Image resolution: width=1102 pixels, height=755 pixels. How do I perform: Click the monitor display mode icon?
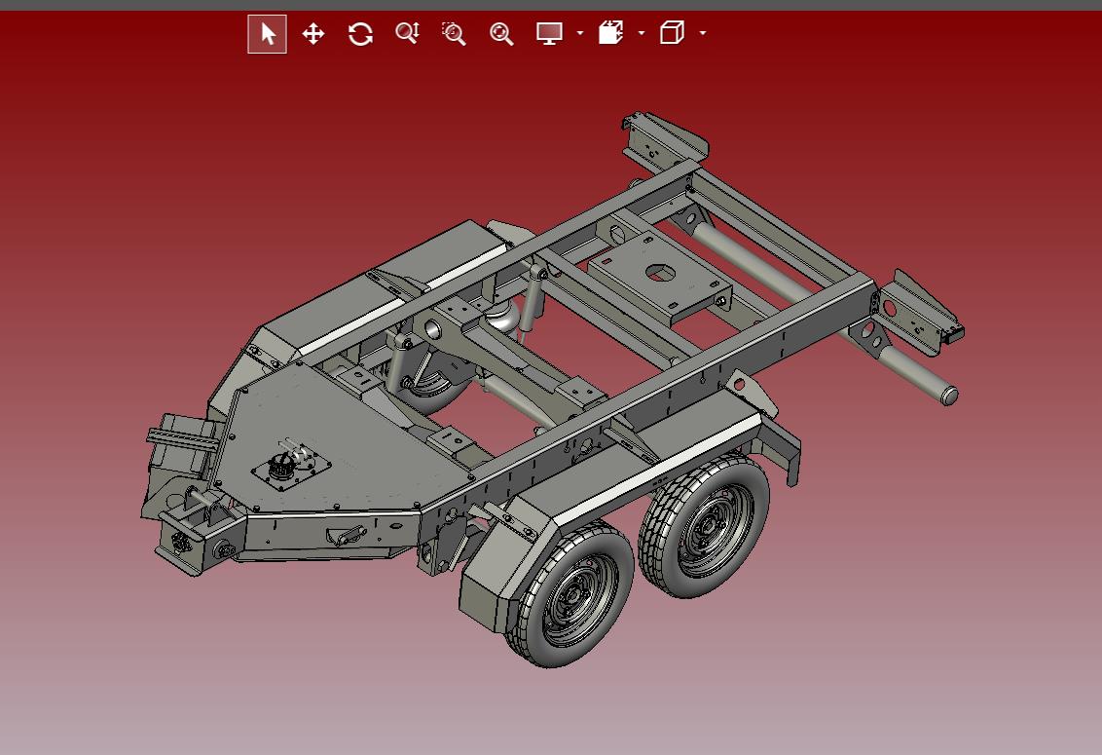[549, 33]
